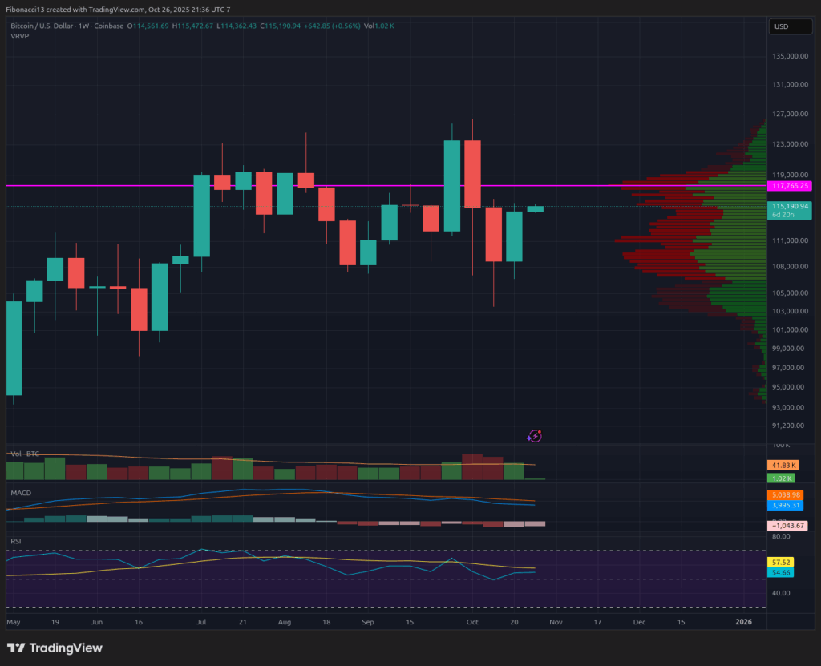The image size is (821, 666).
Task: Click the TradingView logo
Action: pyautogui.click(x=53, y=648)
